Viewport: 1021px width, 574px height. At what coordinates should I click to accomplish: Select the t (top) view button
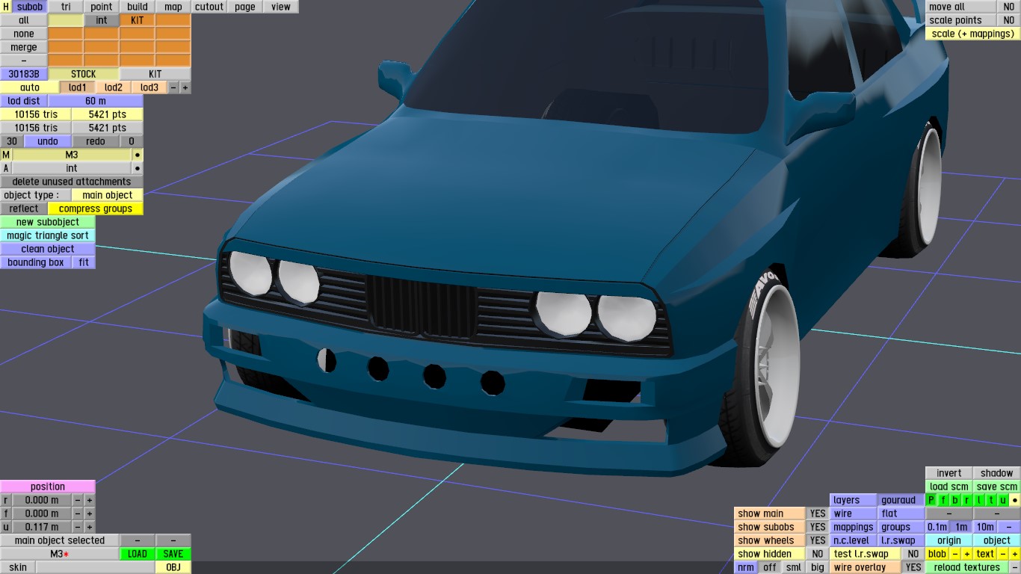tap(991, 500)
